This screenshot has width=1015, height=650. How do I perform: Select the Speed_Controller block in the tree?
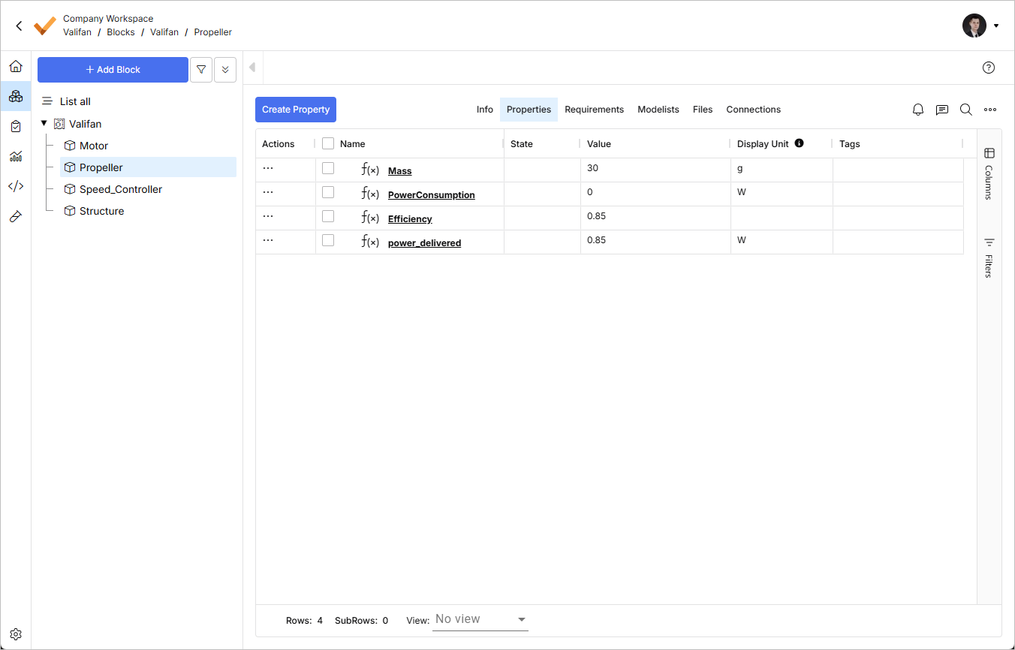pos(121,189)
